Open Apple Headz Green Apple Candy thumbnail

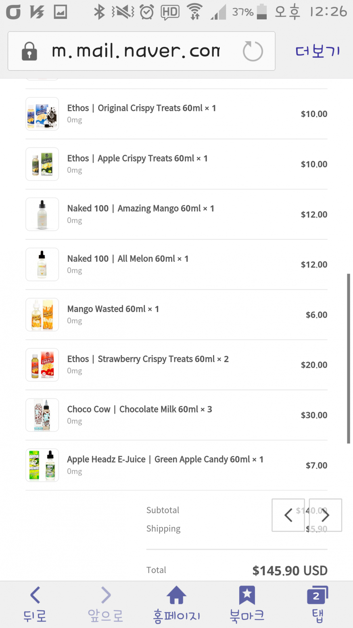pyautogui.click(x=42, y=465)
